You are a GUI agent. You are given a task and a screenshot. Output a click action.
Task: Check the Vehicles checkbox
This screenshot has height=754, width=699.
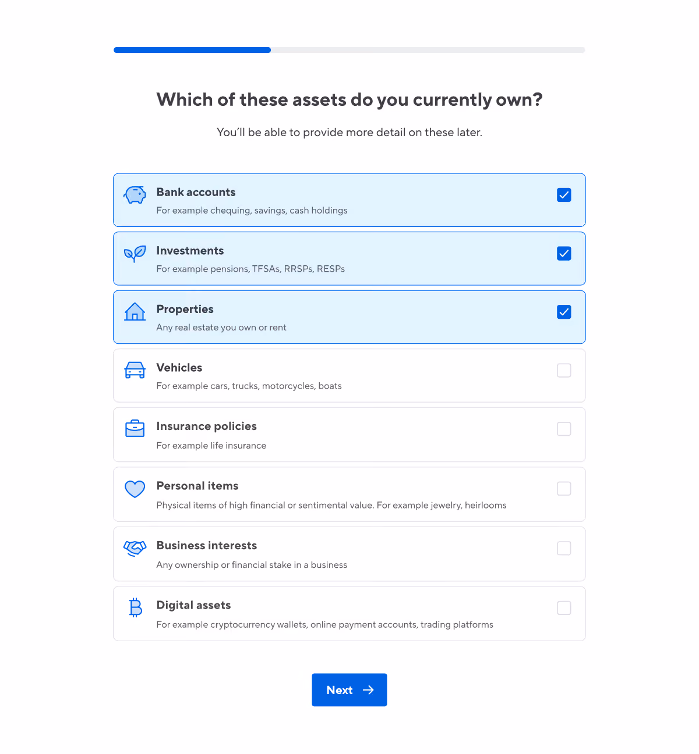(564, 371)
